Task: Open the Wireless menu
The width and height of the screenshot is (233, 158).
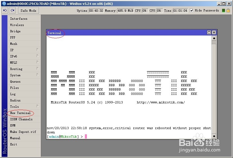Action: click(x=24, y=25)
